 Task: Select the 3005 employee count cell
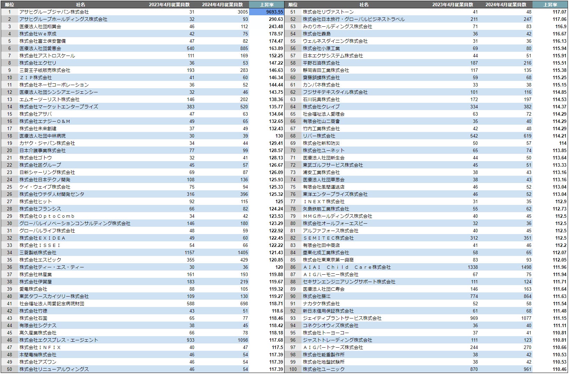click(x=243, y=12)
